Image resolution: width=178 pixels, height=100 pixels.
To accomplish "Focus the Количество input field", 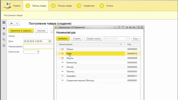I will coord(31,52).
